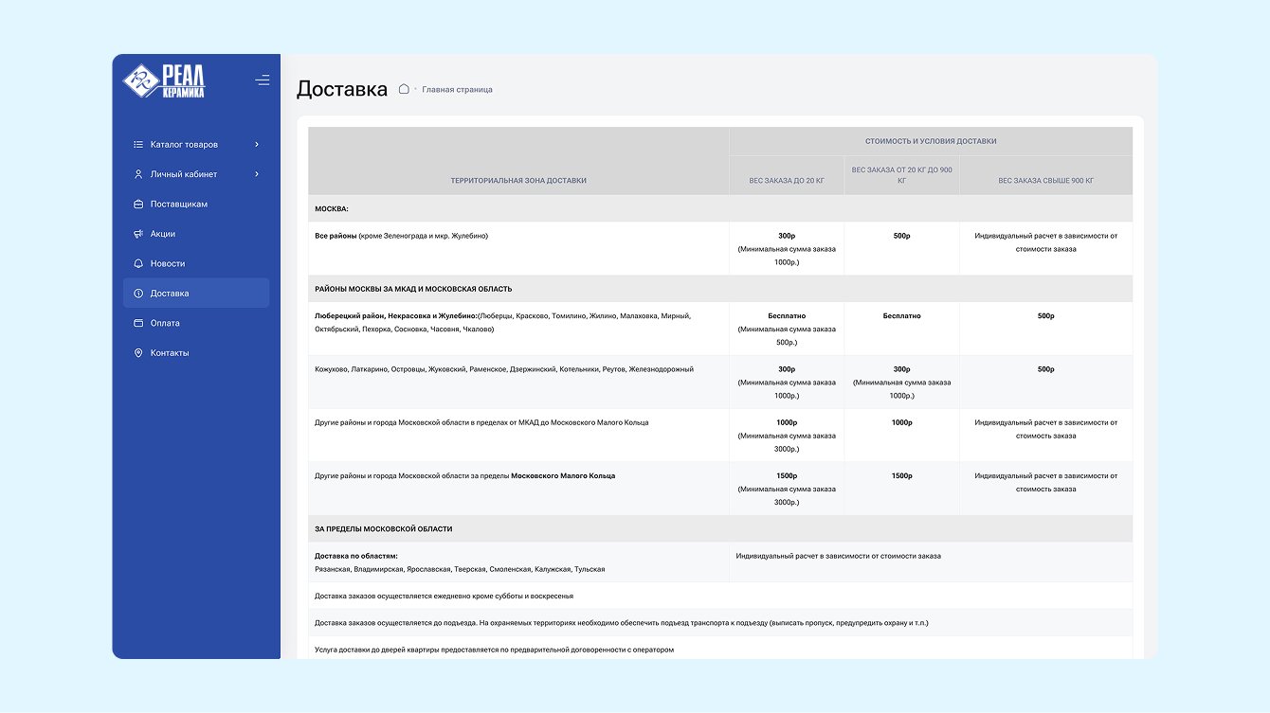Click the Оплата card icon

[x=138, y=323]
